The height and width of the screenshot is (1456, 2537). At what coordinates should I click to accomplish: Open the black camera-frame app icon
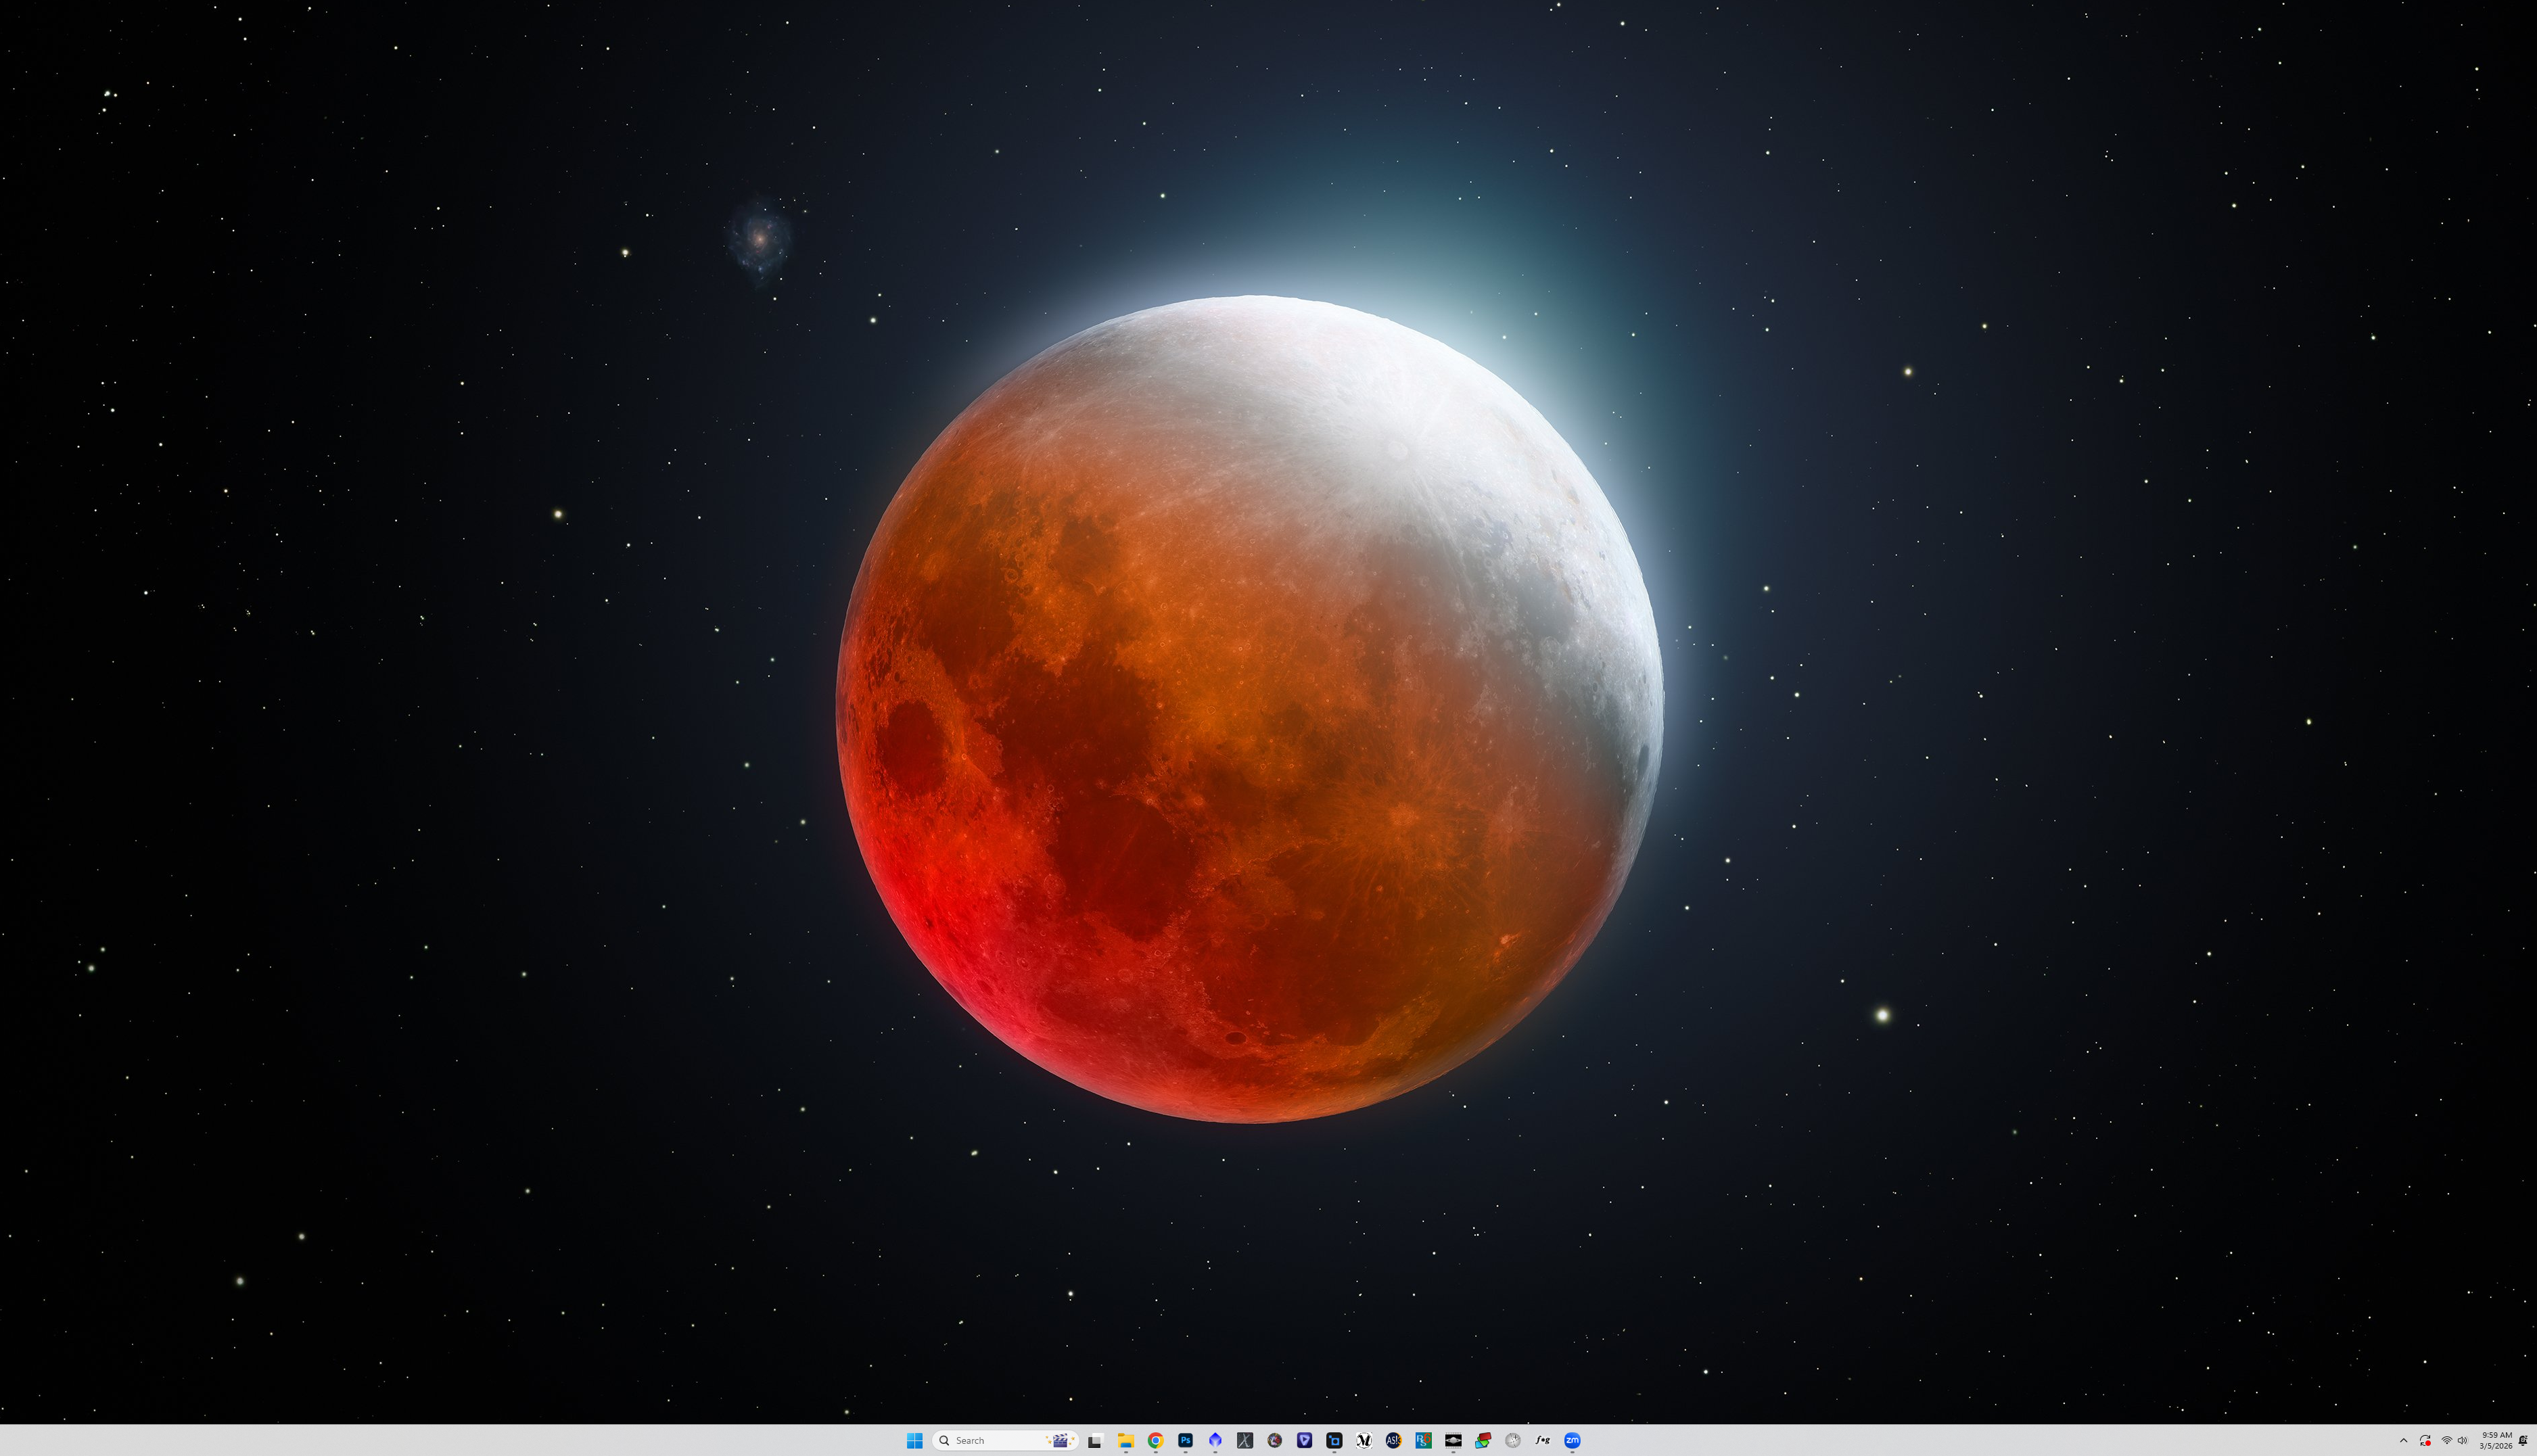(x=1334, y=1440)
